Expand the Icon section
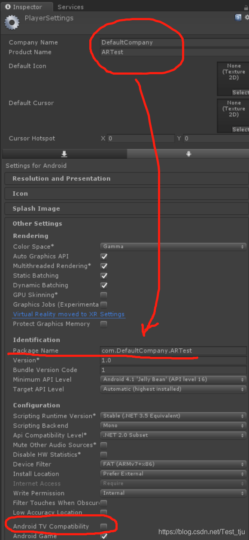 (126, 193)
